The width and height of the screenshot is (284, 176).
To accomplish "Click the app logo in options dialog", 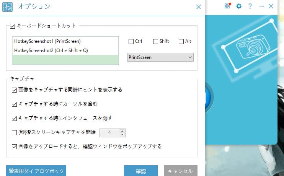I will [x=7, y=7].
